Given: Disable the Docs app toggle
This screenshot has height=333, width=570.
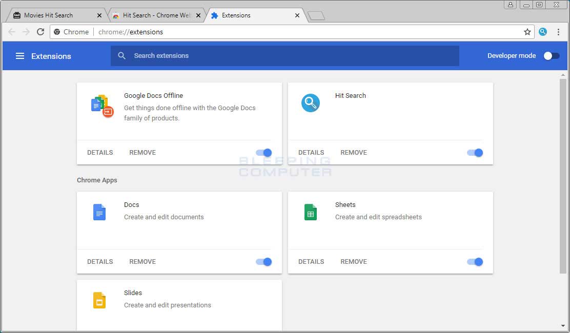Looking at the screenshot, I should [264, 262].
